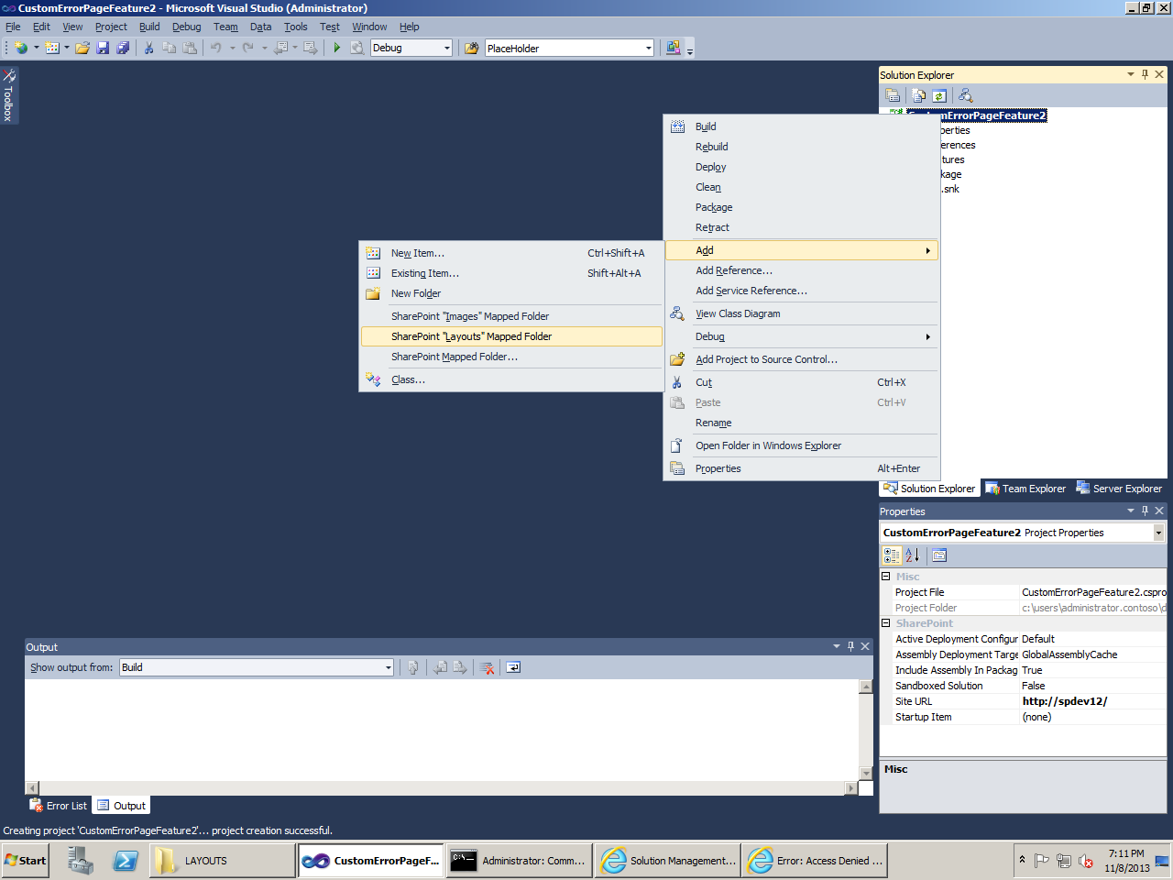Click the Output horizontal scrollbar right arrow
Screen dimensions: 1173x880
pyautogui.click(x=851, y=787)
